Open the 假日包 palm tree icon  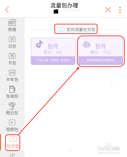coord(12,106)
